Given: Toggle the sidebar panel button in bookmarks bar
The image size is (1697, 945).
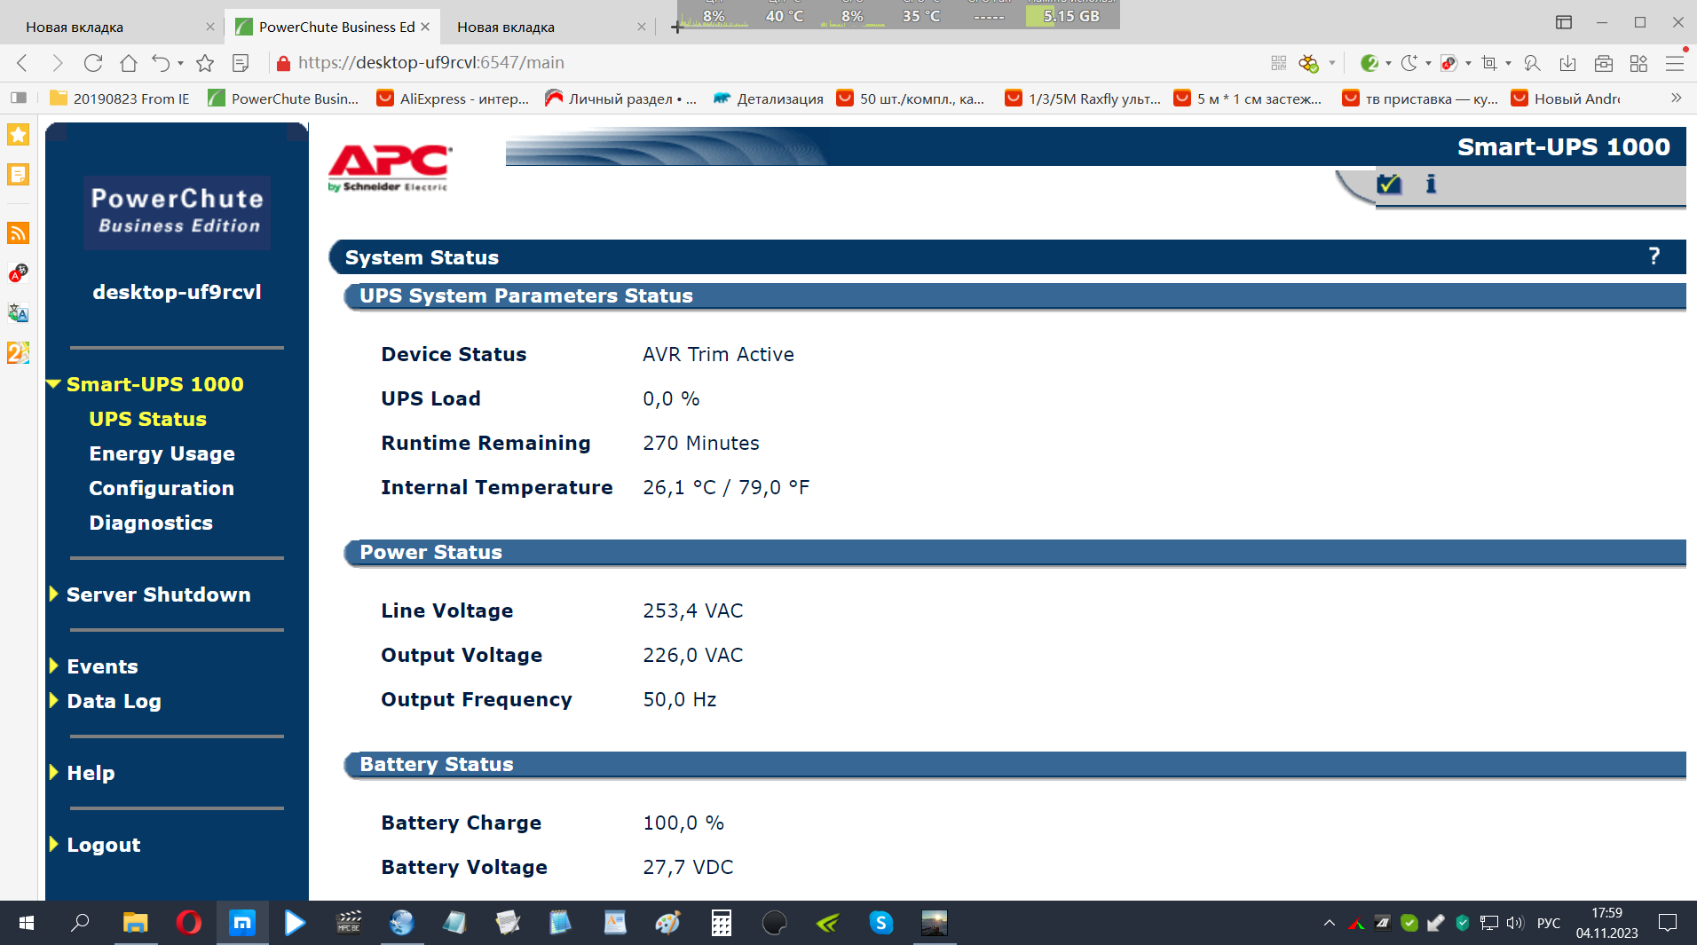Looking at the screenshot, I should (x=19, y=98).
